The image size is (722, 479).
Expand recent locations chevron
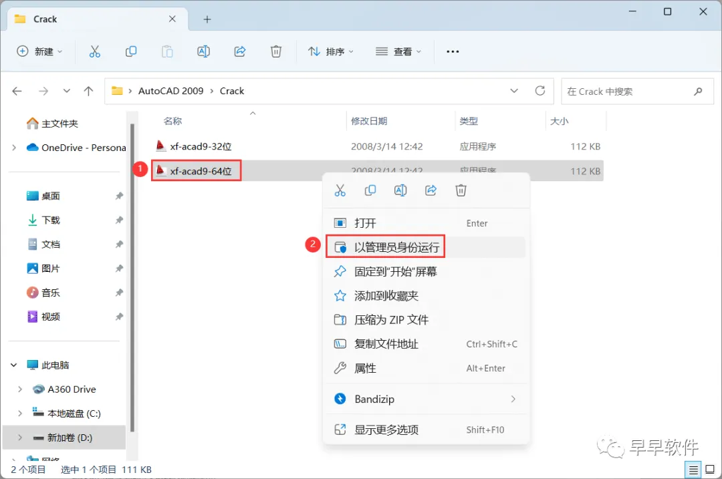tap(67, 91)
